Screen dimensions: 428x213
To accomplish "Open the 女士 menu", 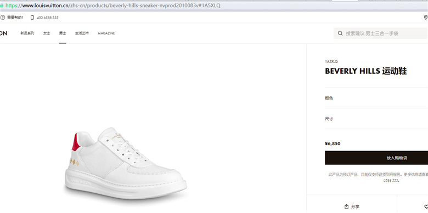I will 47,33.
